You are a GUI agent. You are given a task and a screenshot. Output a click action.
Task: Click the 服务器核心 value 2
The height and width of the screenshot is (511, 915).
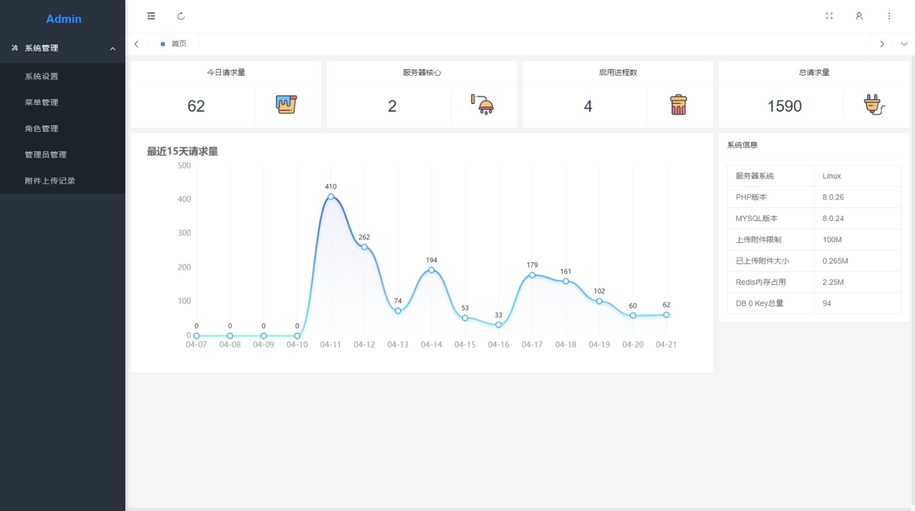tap(392, 106)
